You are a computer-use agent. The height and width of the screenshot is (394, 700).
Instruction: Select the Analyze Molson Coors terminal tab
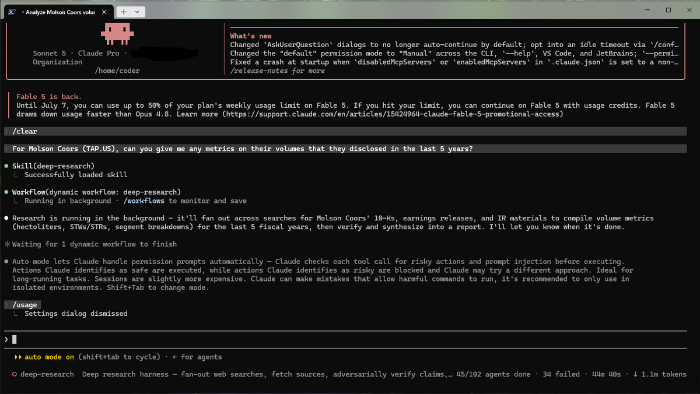coord(60,12)
